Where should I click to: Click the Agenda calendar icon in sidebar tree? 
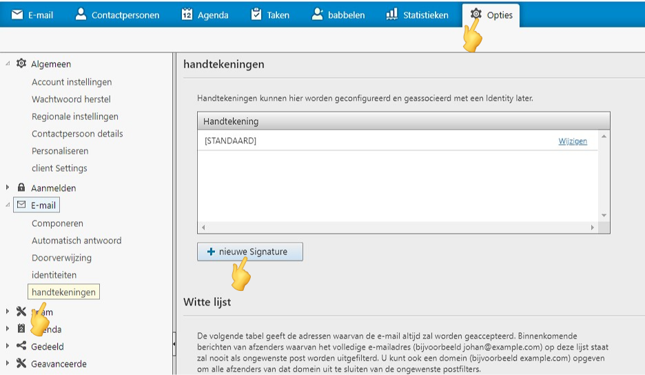point(21,329)
